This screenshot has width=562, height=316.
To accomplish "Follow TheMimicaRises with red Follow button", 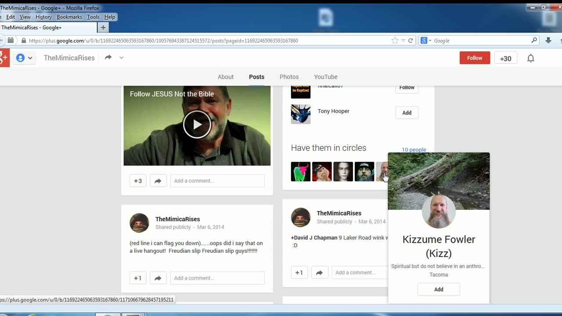I will pyautogui.click(x=475, y=58).
